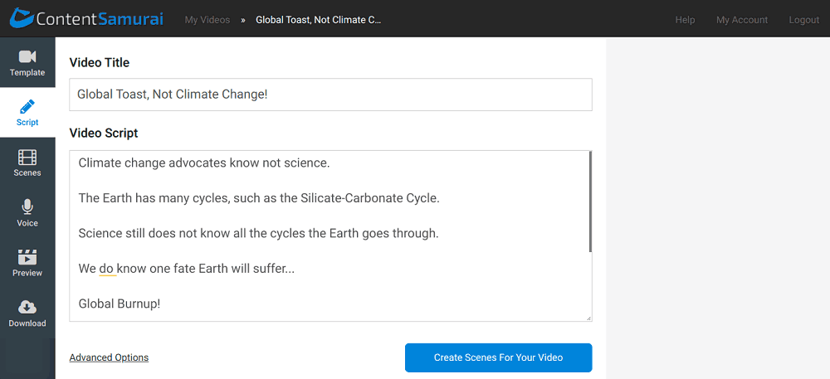Click the "Global Burnup!" line in script
Screen dimensions: 830x379
point(120,304)
